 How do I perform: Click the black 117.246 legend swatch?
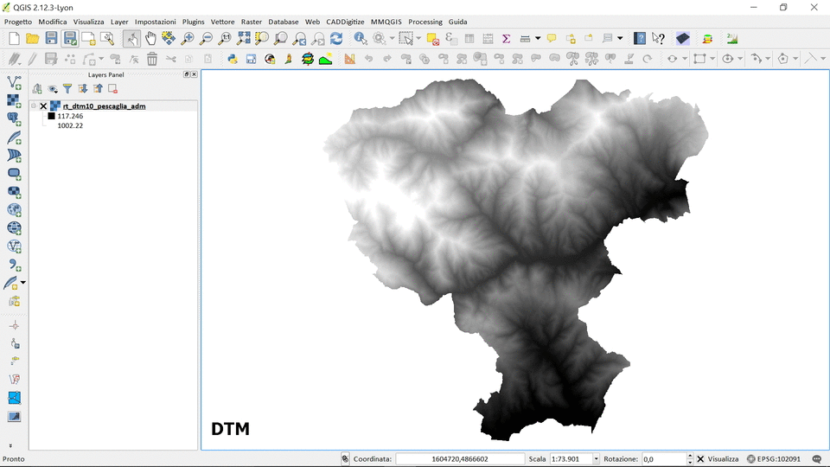pyautogui.click(x=51, y=116)
